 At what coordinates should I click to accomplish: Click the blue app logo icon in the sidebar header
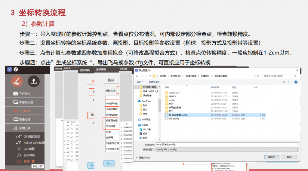pyautogui.click(x=9, y=69)
